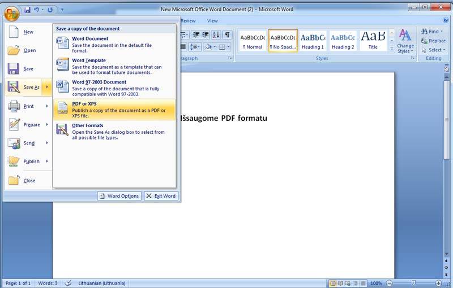Open the Shading color dropdown arrow
This screenshot has height=288, width=453.
(215, 47)
